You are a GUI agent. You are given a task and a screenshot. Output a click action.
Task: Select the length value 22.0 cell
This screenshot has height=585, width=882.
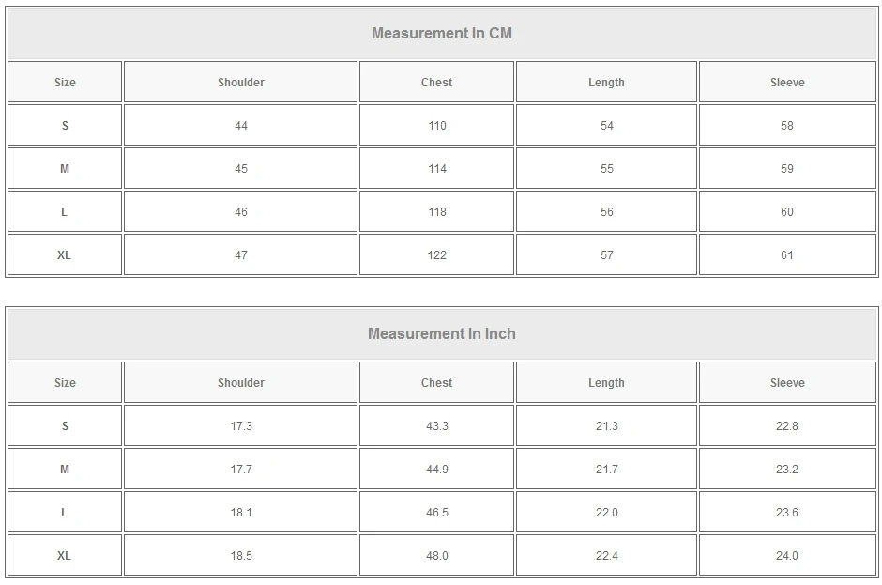click(607, 513)
